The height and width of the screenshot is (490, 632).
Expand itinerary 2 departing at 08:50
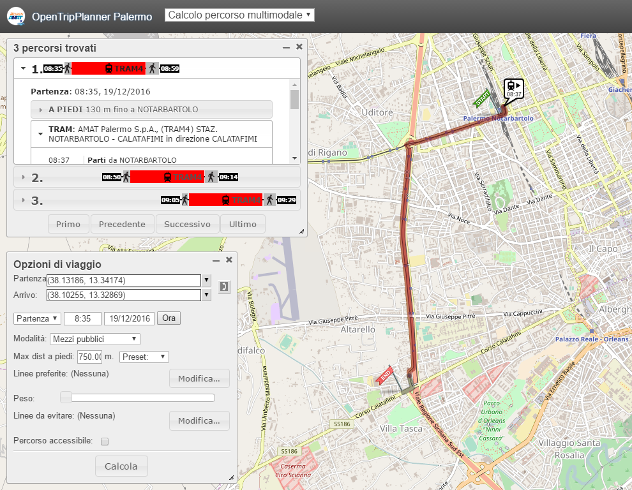pos(24,177)
